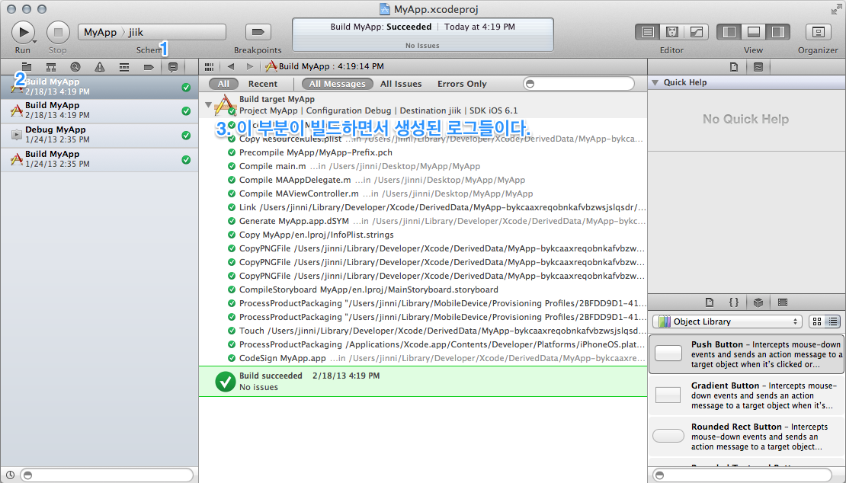
Task: Show the Object library cube
Action: (758, 302)
